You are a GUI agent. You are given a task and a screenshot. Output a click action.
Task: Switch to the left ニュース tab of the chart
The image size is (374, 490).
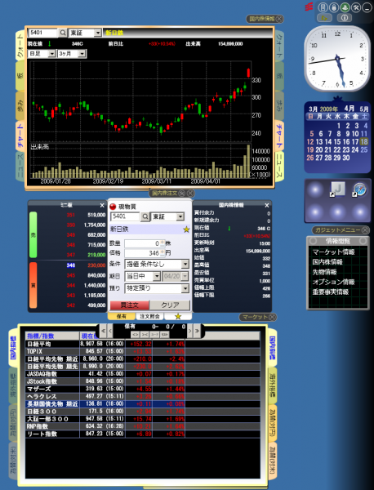click(20, 167)
